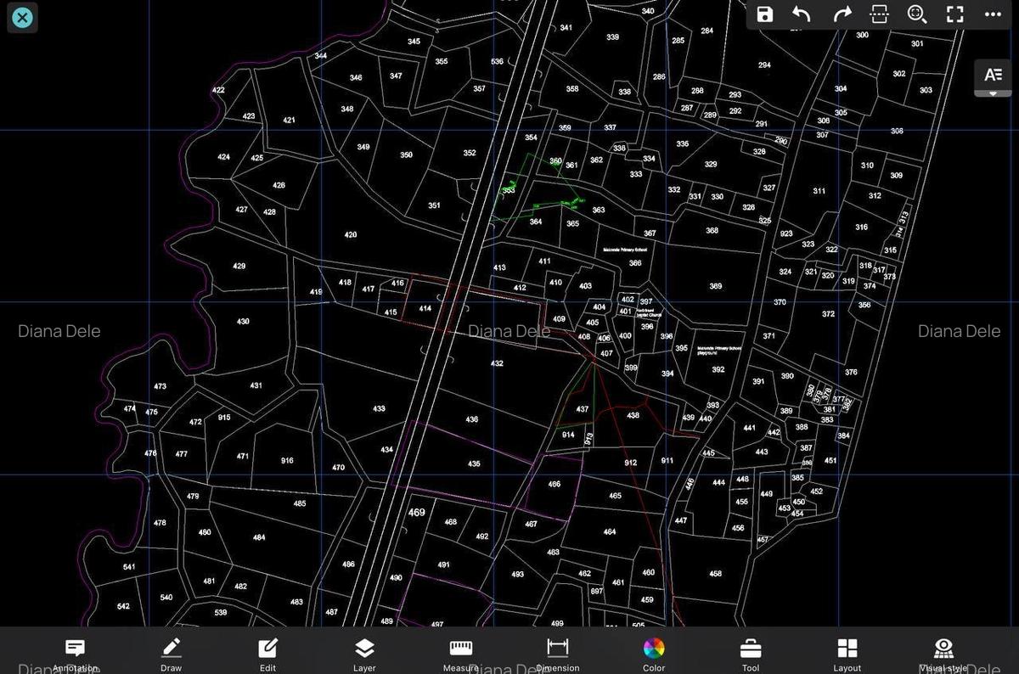Open the Annotation tools
The height and width of the screenshot is (674, 1019).
point(75,654)
